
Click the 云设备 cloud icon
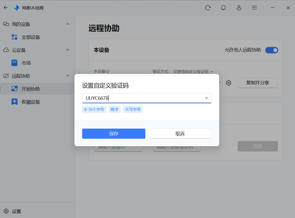click(x=6, y=50)
